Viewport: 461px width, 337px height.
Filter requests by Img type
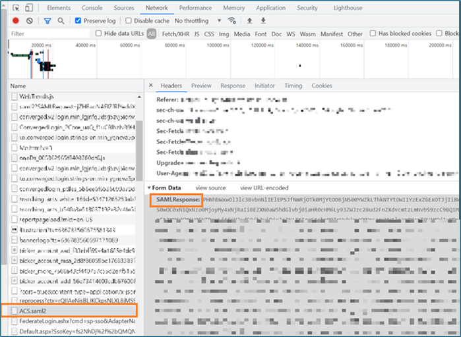(x=224, y=34)
